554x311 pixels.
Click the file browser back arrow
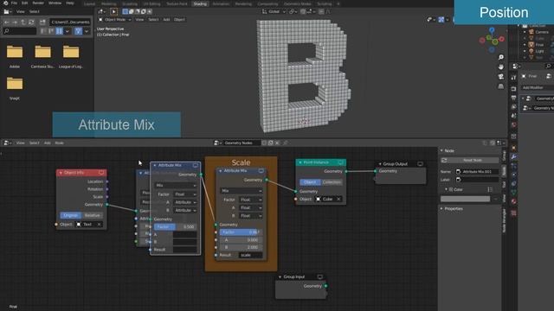click(7, 22)
